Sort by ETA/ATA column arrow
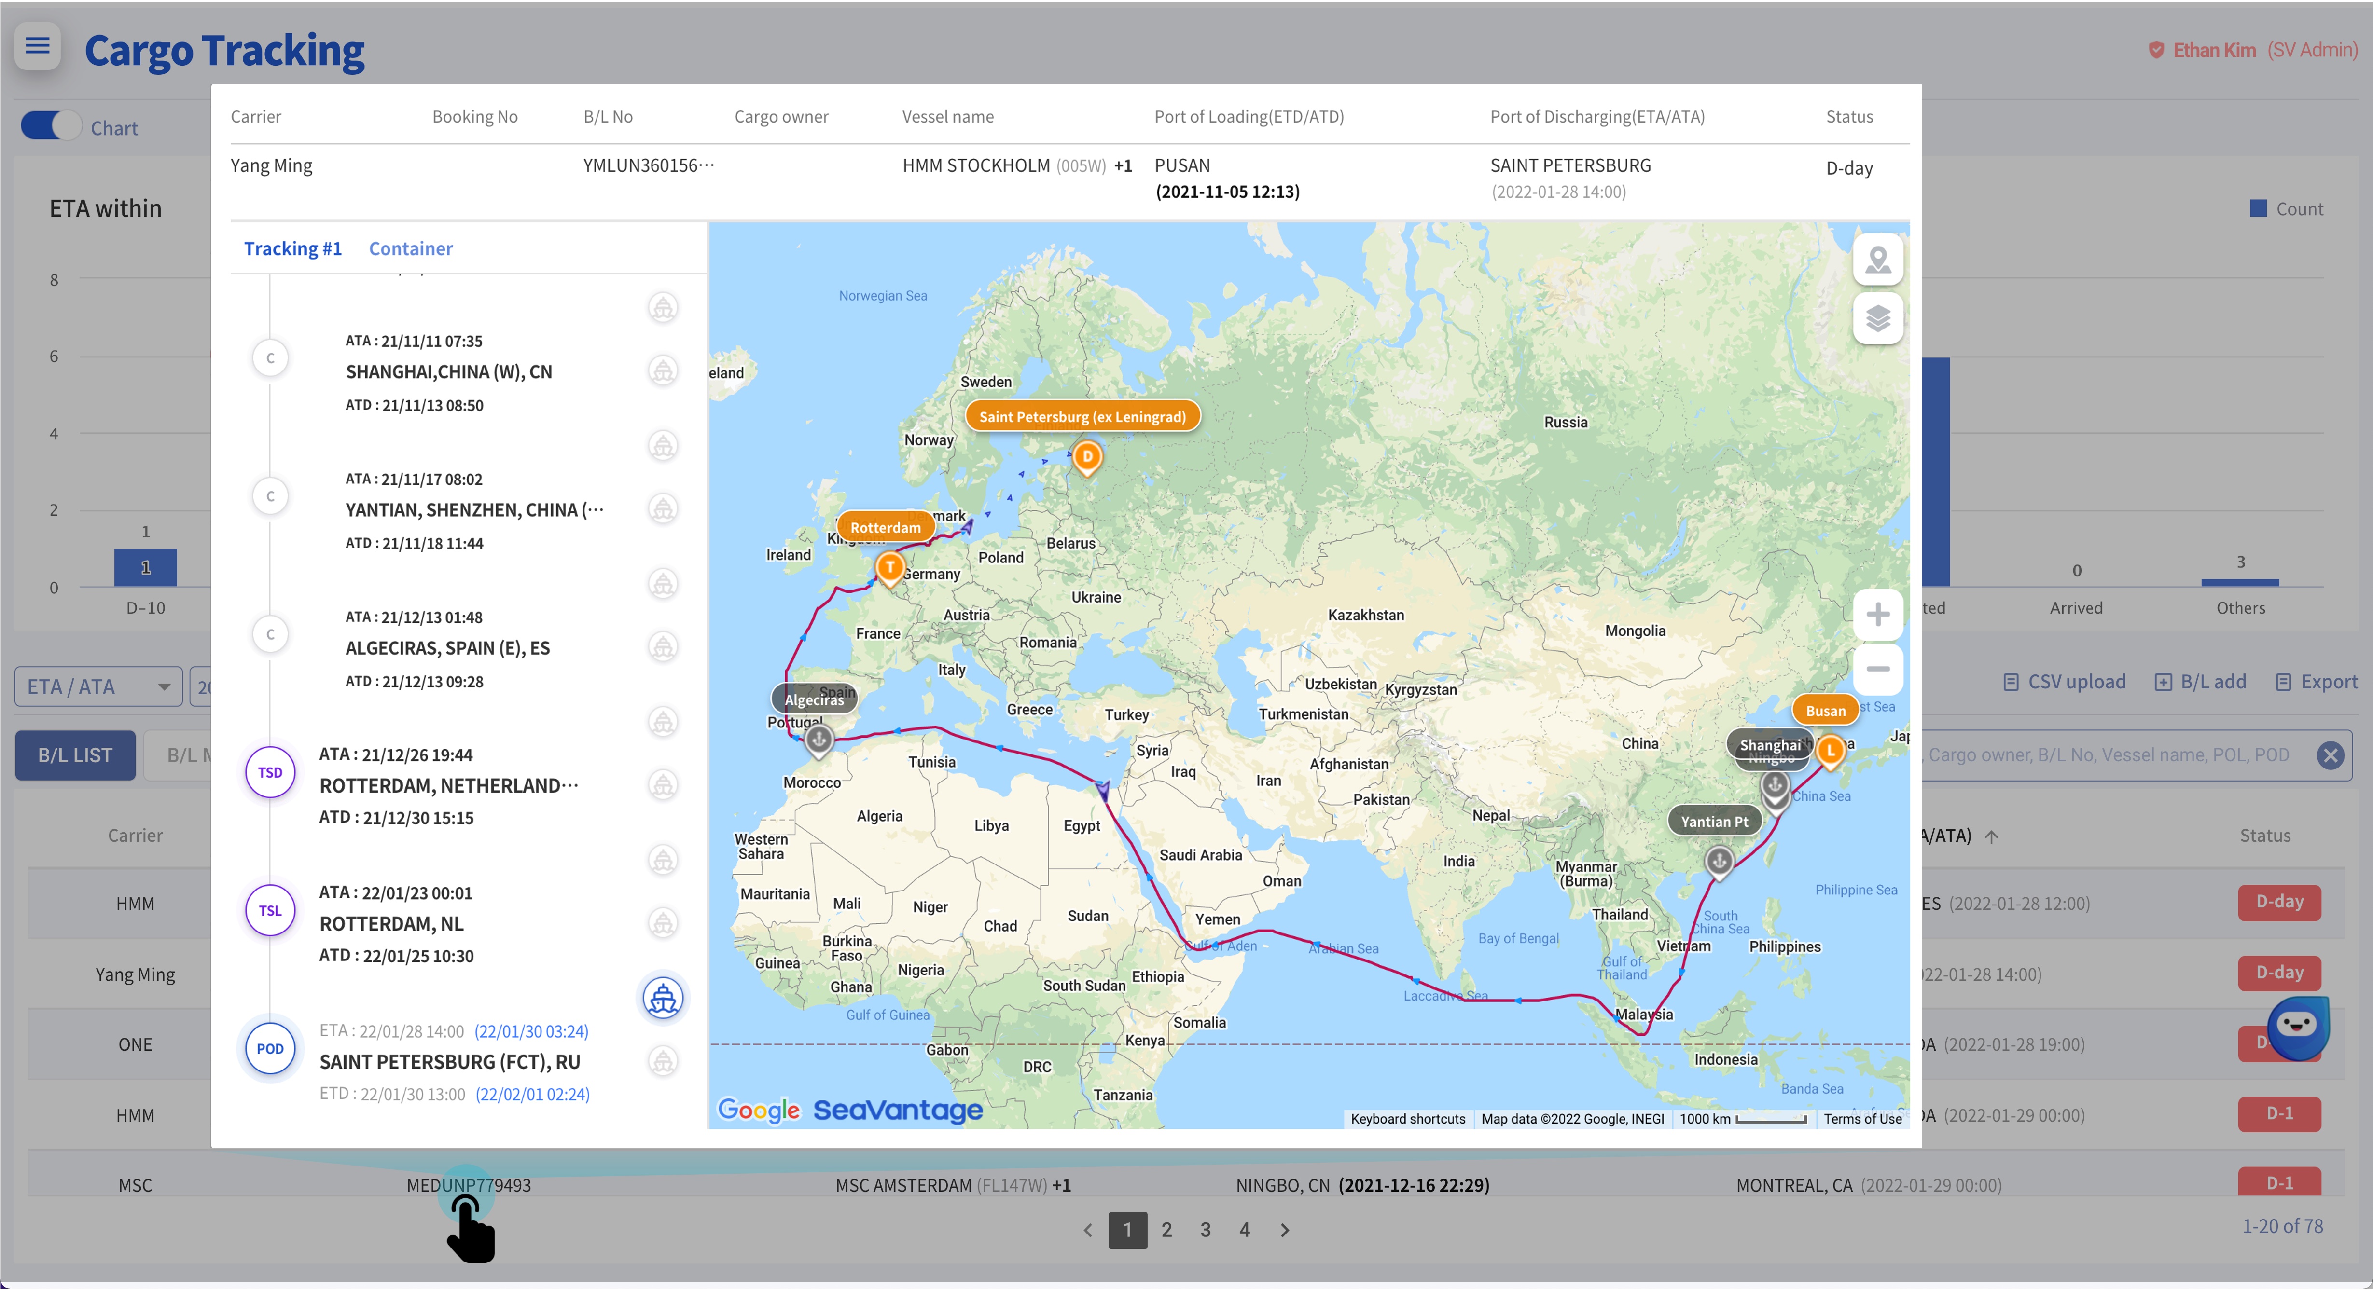 (x=1992, y=836)
